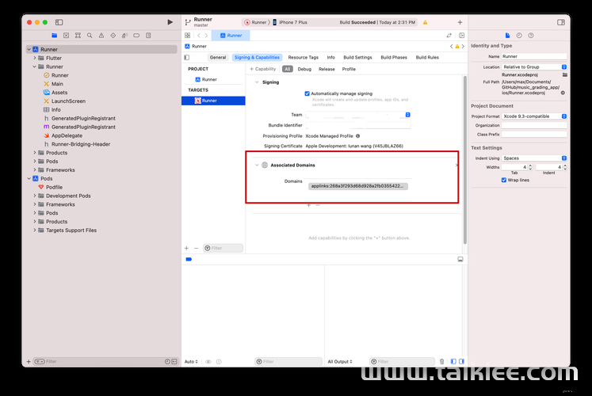Increase the Tab width stepper
The height and width of the screenshot is (396, 592).
(x=530, y=166)
